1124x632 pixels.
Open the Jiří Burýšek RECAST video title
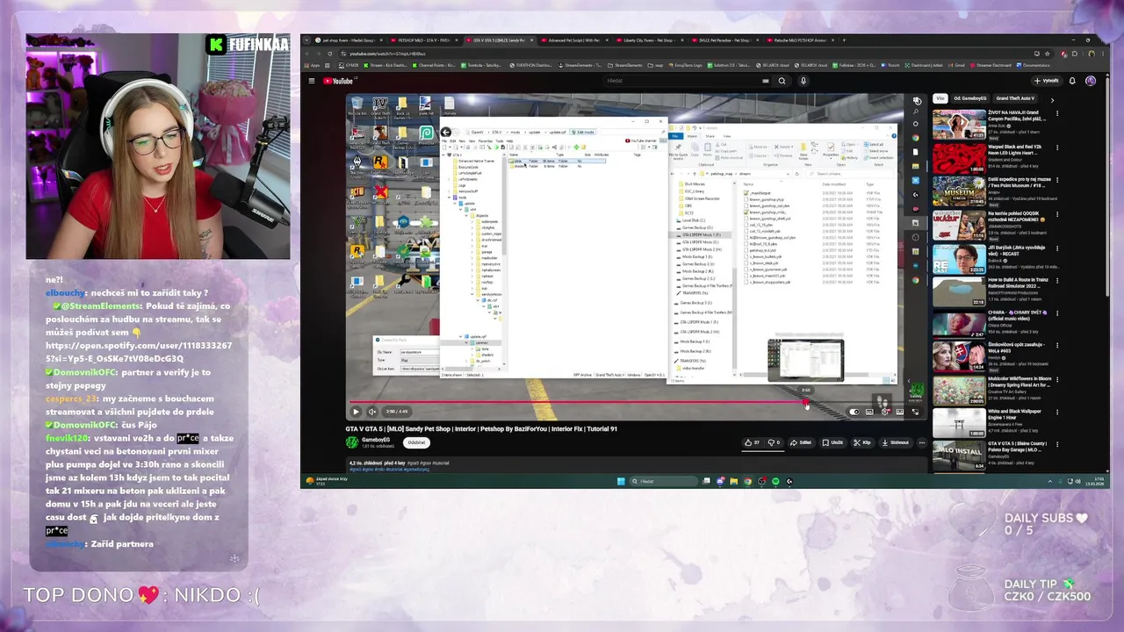(1015, 250)
